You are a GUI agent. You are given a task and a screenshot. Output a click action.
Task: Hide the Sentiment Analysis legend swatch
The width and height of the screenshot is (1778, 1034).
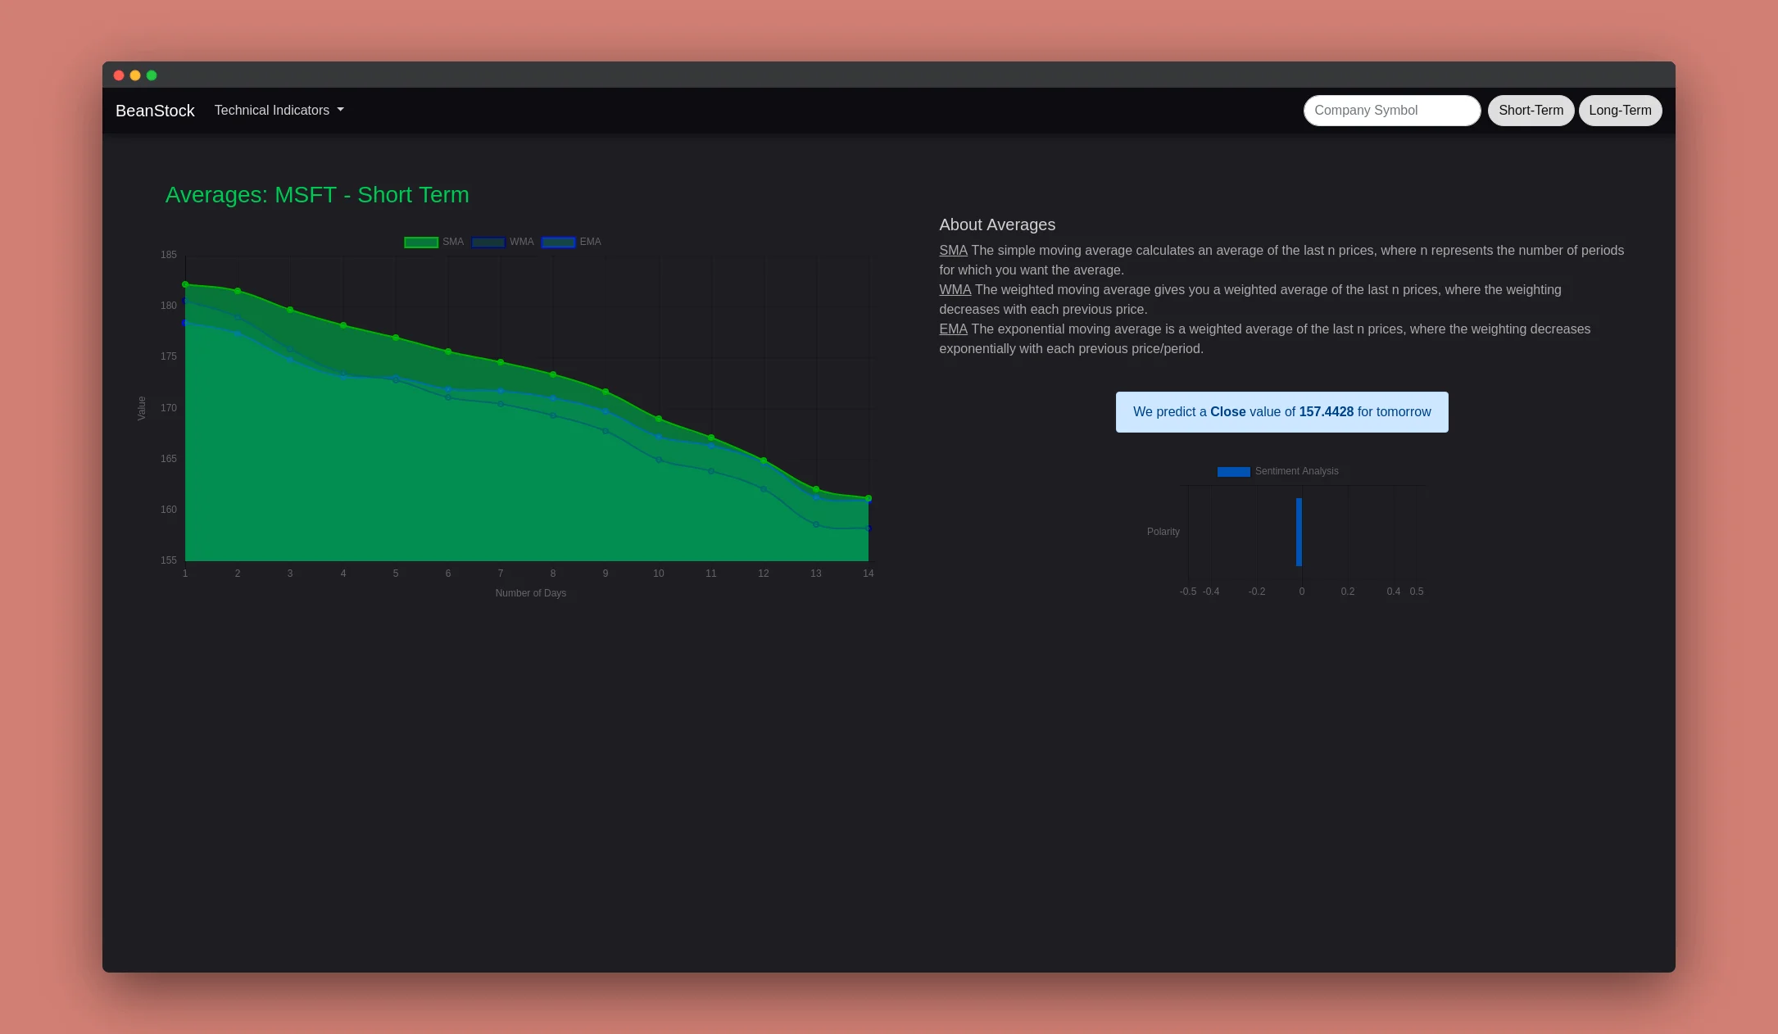point(1233,471)
